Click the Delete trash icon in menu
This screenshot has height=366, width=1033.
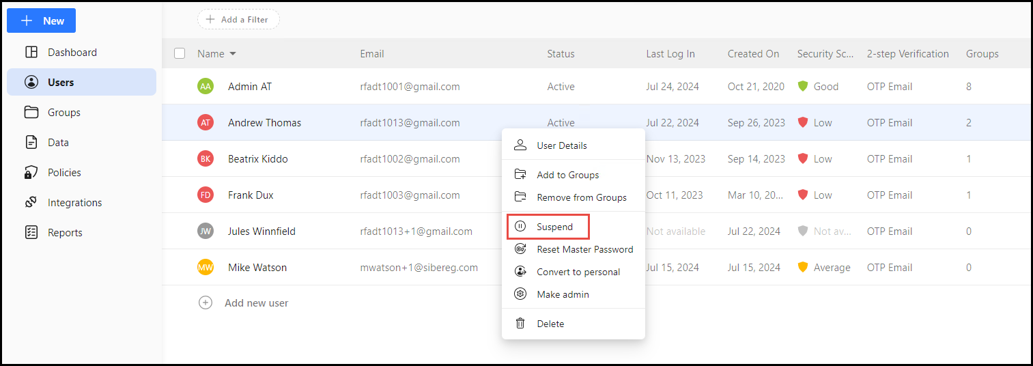tap(520, 324)
